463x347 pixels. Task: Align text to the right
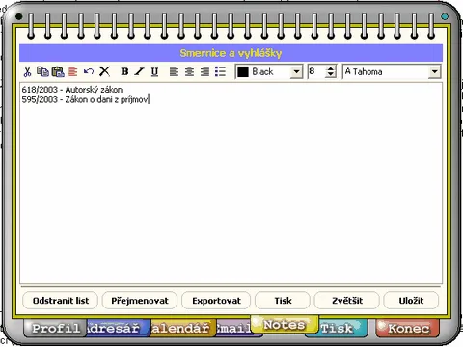point(204,71)
